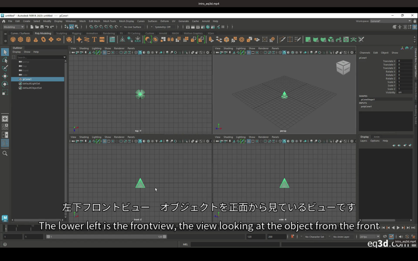Click the search magnifier icon in the left toolbox
The width and height of the screenshot is (418, 261).
pyautogui.click(x=5, y=153)
